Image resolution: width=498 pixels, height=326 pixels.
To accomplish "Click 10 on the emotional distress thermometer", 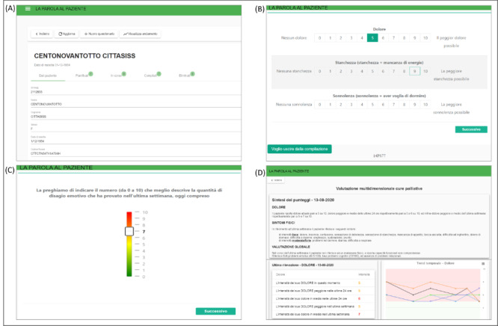I will click(x=145, y=212).
